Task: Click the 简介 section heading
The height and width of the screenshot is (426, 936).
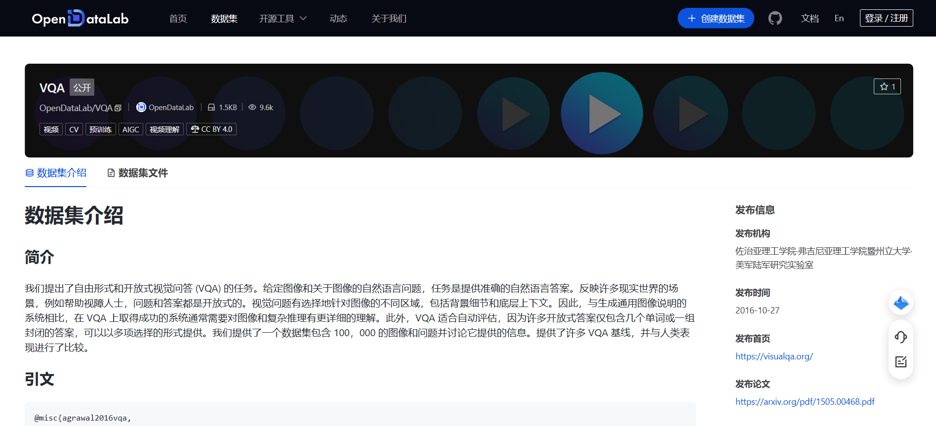Action: click(x=40, y=257)
